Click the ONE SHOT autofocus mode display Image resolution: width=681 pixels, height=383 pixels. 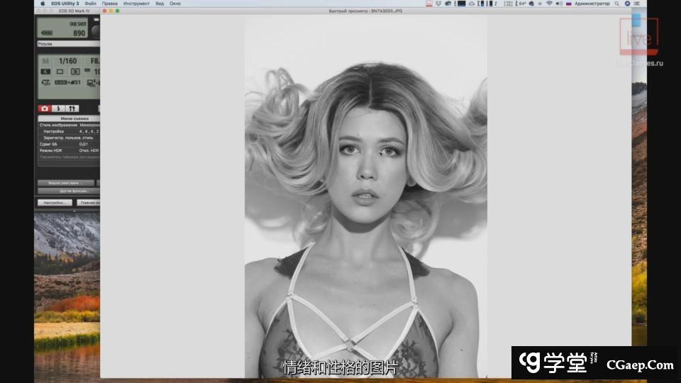[x=78, y=24]
